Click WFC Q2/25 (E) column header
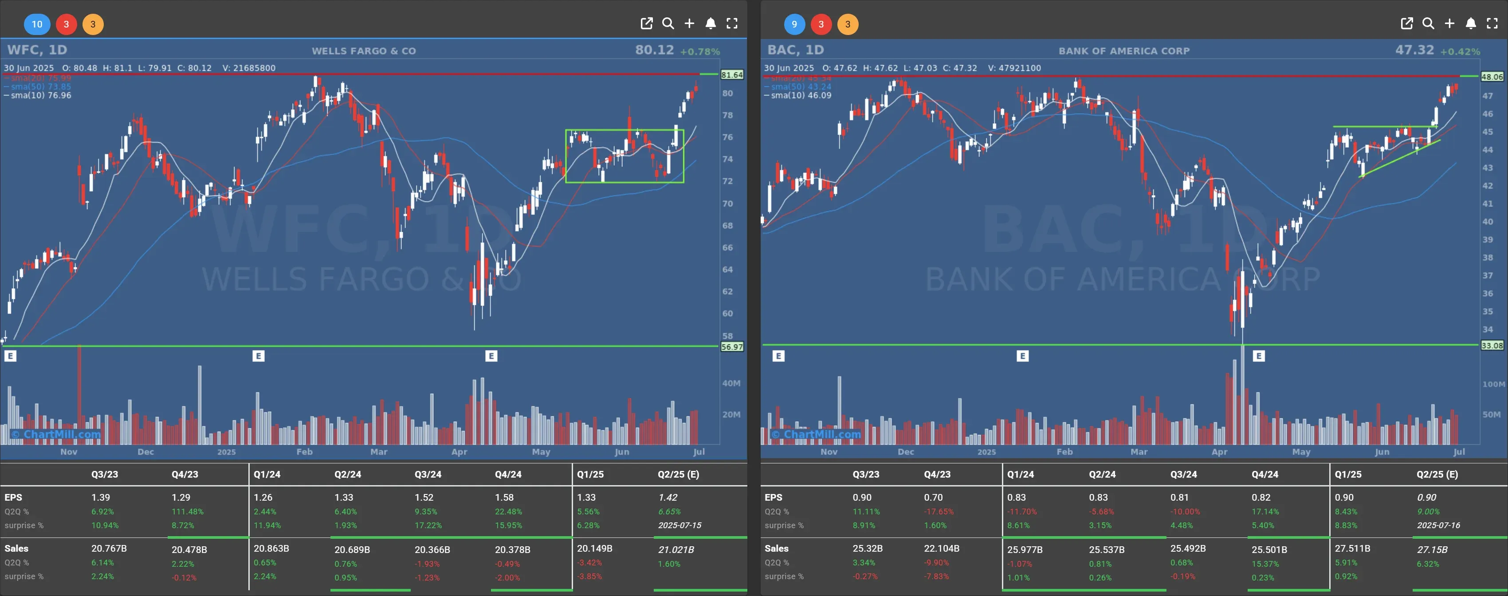The image size is (1508, 596). [678, 474]
